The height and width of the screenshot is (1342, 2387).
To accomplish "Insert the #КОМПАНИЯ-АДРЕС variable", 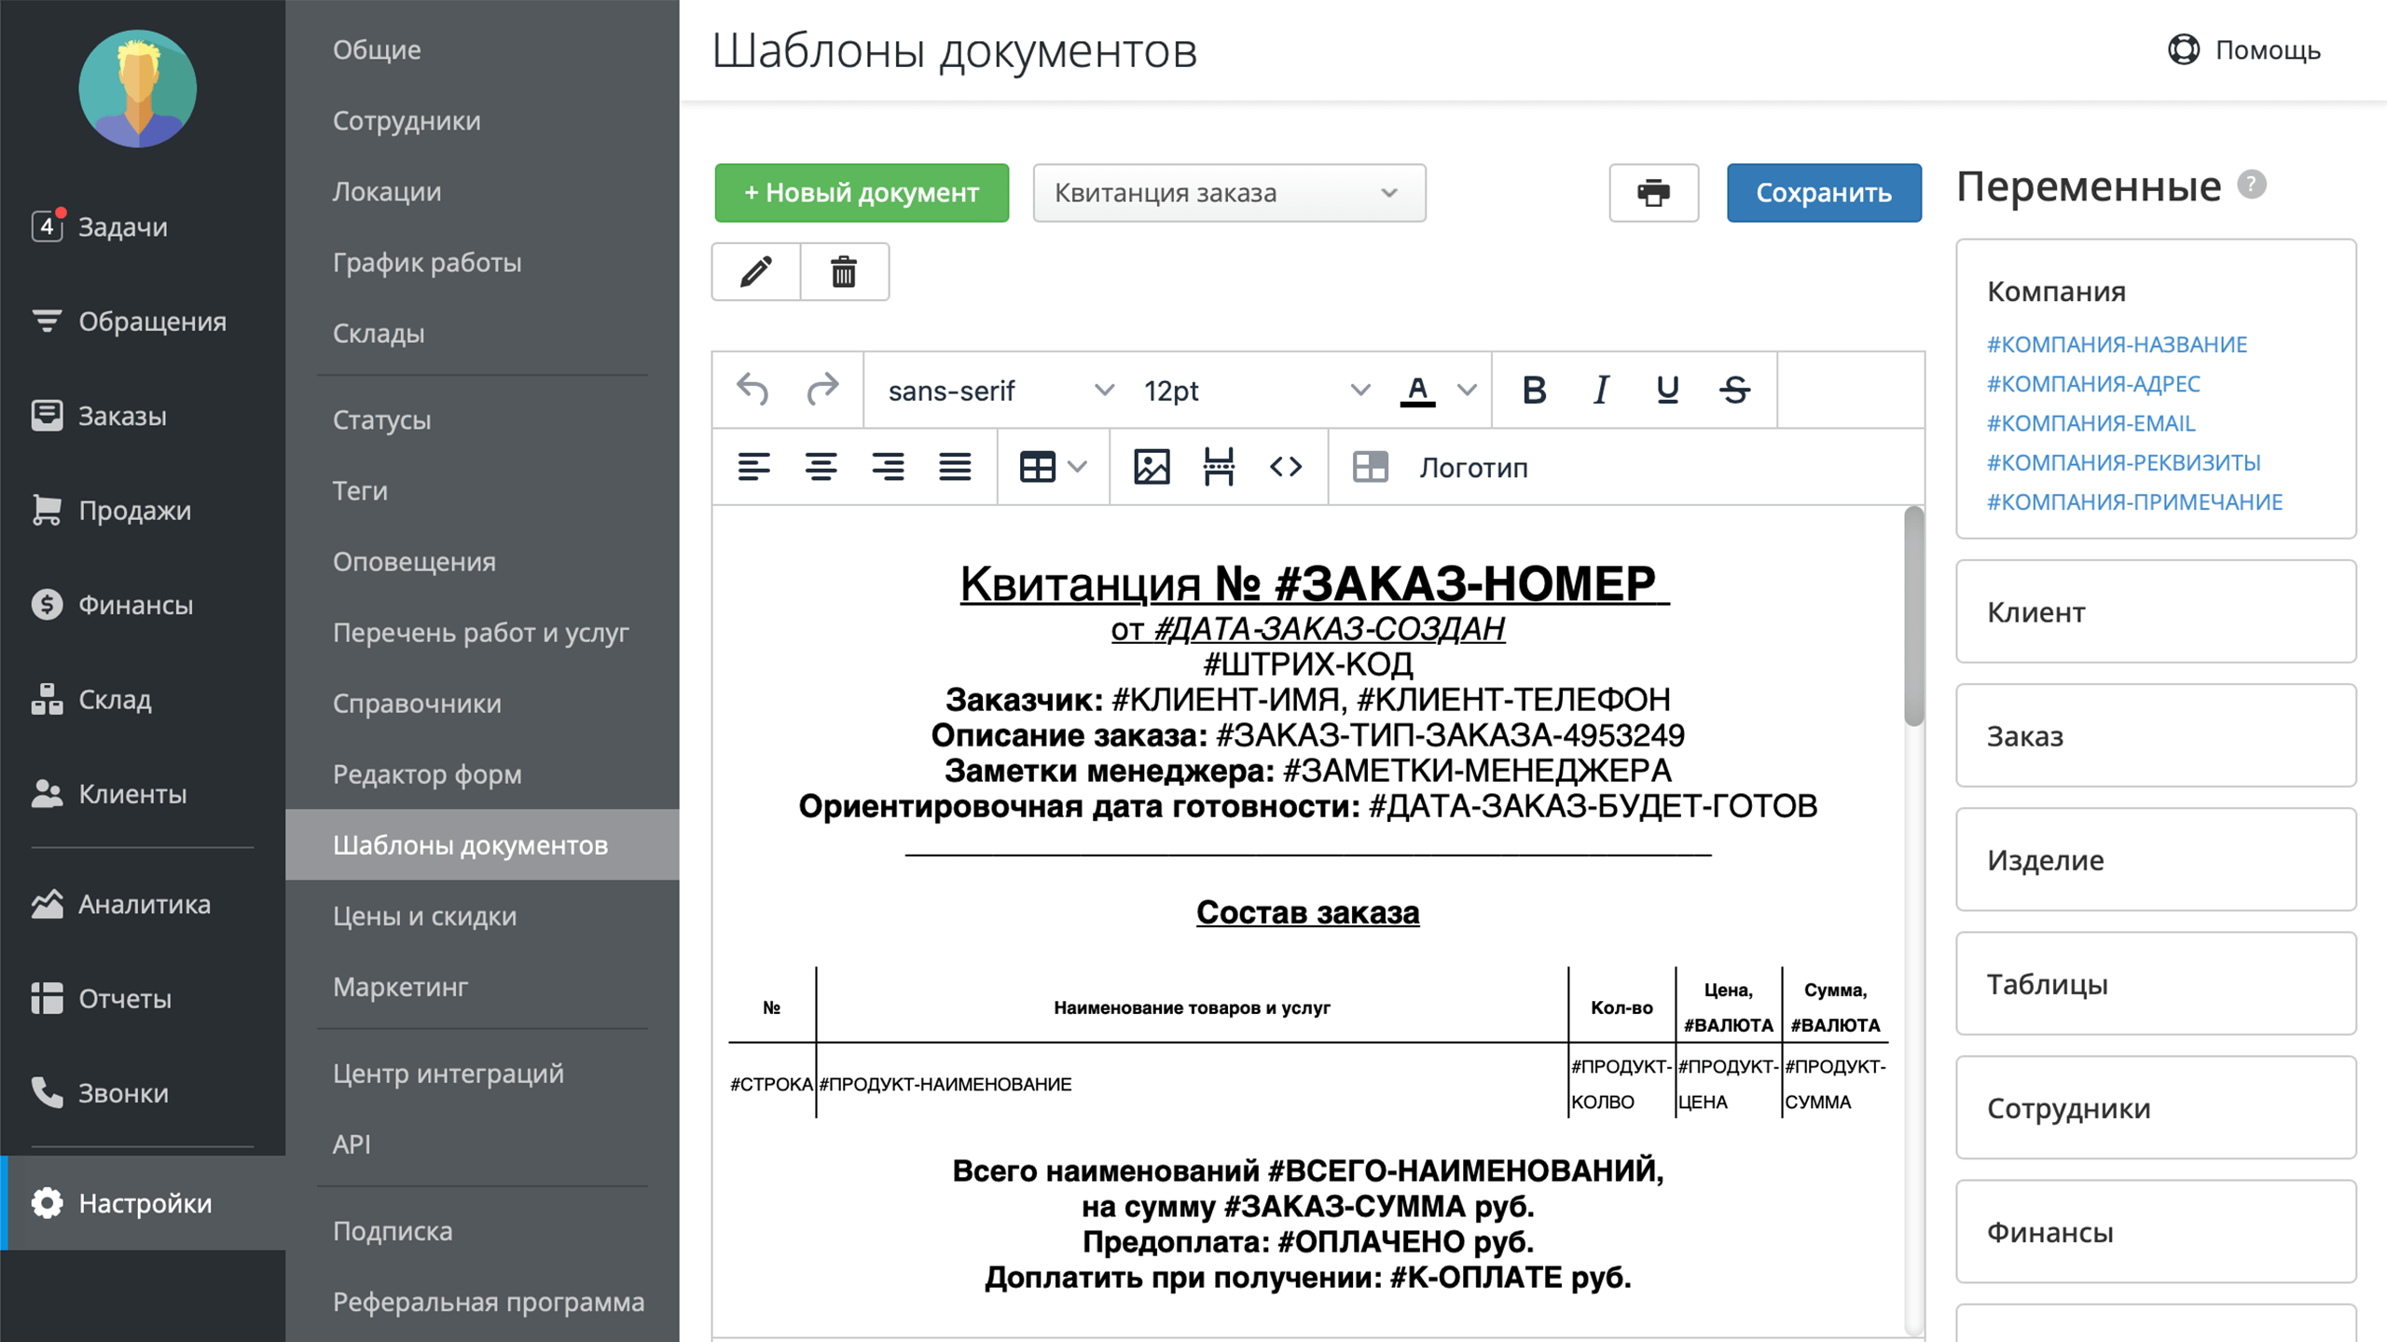I will (2093, 383).
